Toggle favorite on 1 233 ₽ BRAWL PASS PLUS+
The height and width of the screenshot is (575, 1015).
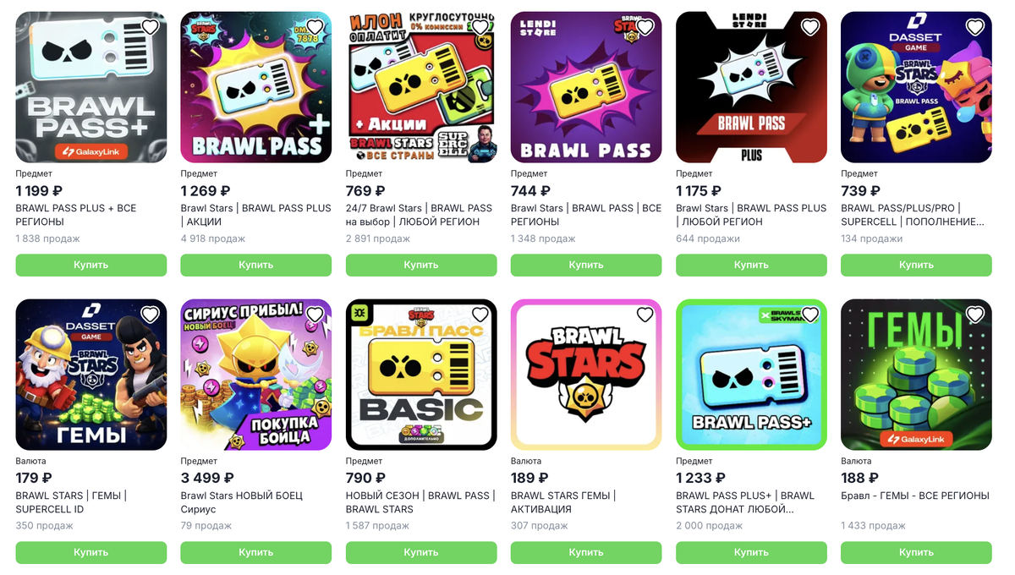(809, 315)
